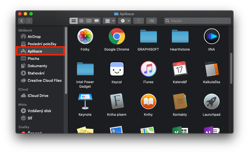Select the Itsycal app icon
249x154 pixels.
click(x=117, y=69)
